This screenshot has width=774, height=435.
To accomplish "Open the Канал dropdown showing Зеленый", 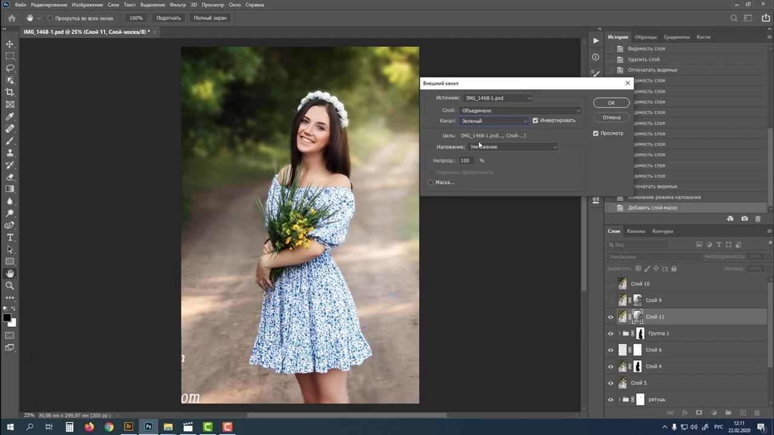I will 494,121.
